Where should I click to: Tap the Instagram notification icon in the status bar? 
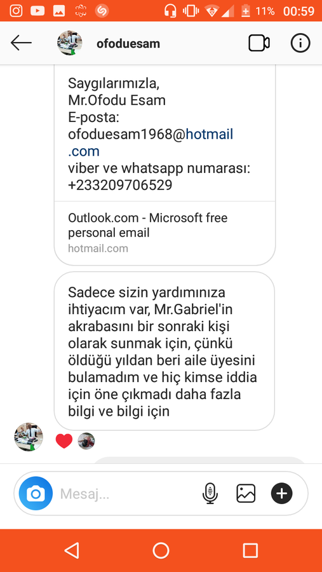point(16,11)
